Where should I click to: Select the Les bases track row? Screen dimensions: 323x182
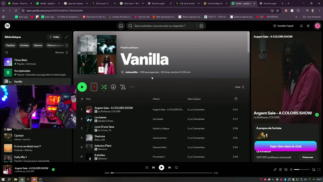pyautogui.click(x=161, y=119)
